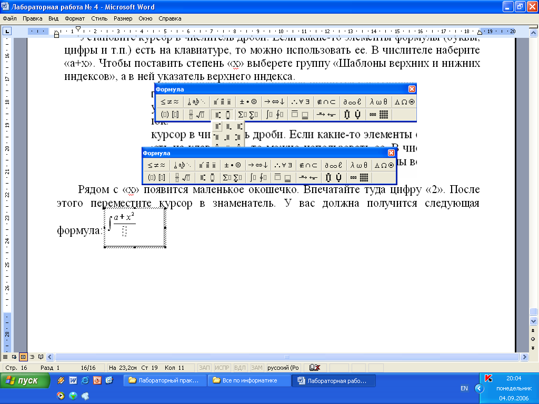Image resolution: width=539 pixels, height=404 pixels.
Task: Open integral templates in lower Формула toolbar
Action: point(258,177)
